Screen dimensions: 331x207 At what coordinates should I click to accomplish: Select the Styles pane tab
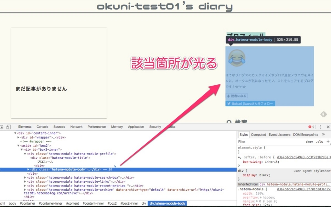click(244, 135)
